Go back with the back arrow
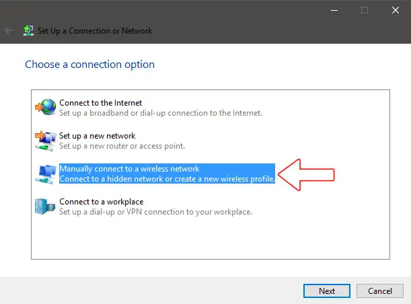The height and width of the screenshot is (304, 411). tap(9, 31)
